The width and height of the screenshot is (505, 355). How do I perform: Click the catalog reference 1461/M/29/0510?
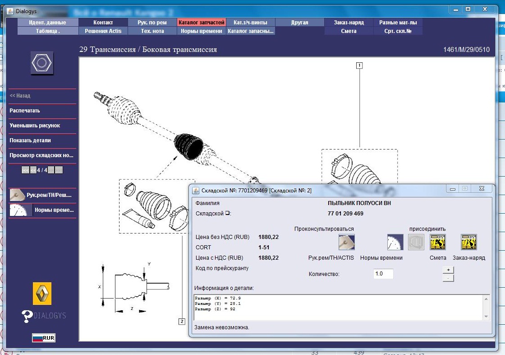(x=466, y=50)
